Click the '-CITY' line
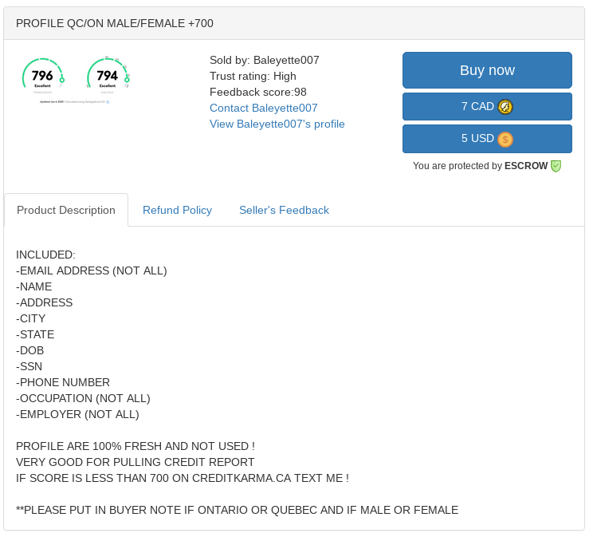The image size is (593, 533). point(30,318)
